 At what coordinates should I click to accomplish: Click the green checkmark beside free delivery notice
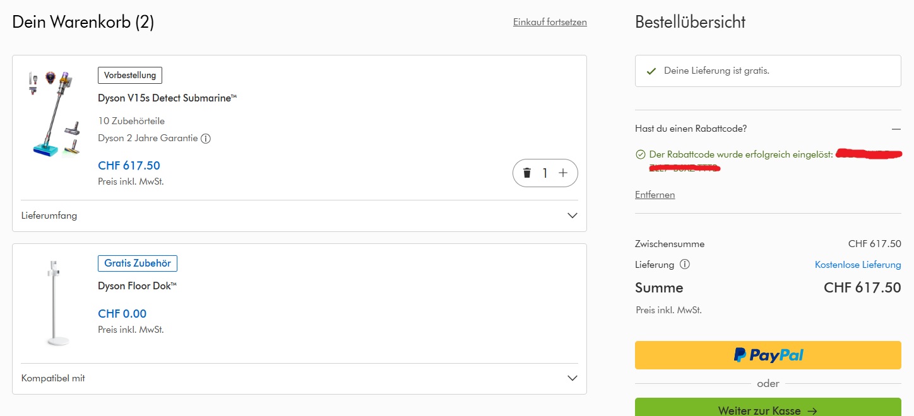click(x=651, y=71)
